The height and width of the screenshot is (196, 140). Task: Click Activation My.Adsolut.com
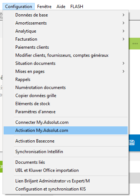[x=66, y=130]
